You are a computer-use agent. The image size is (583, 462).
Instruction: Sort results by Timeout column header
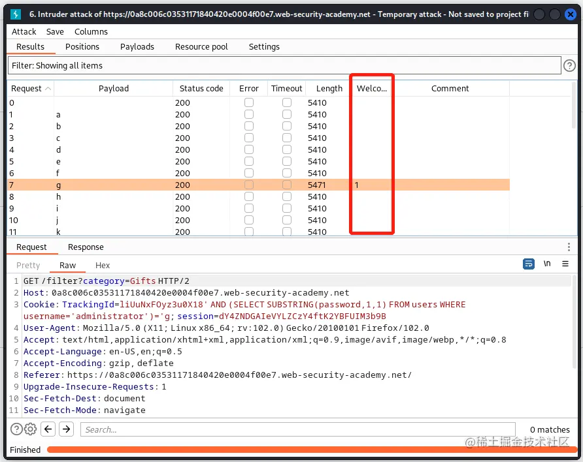click(287, 89)
